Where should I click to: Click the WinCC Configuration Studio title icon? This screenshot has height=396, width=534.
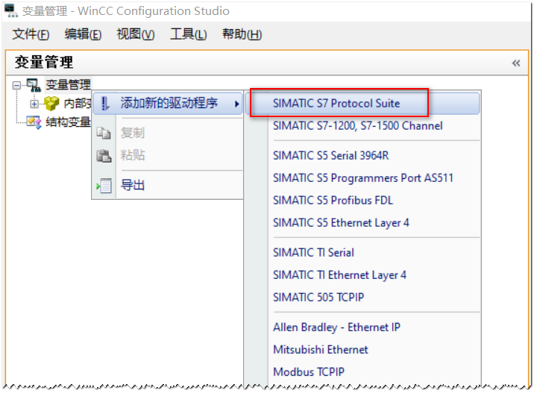pyautogui.click(x=11, y=10)
